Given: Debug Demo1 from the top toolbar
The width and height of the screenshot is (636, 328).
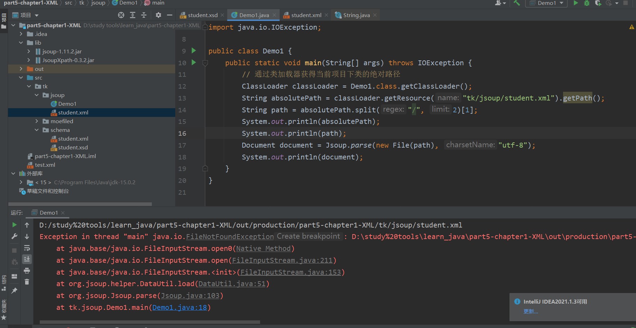Looking at the screenshot, I should pos(587,3).
